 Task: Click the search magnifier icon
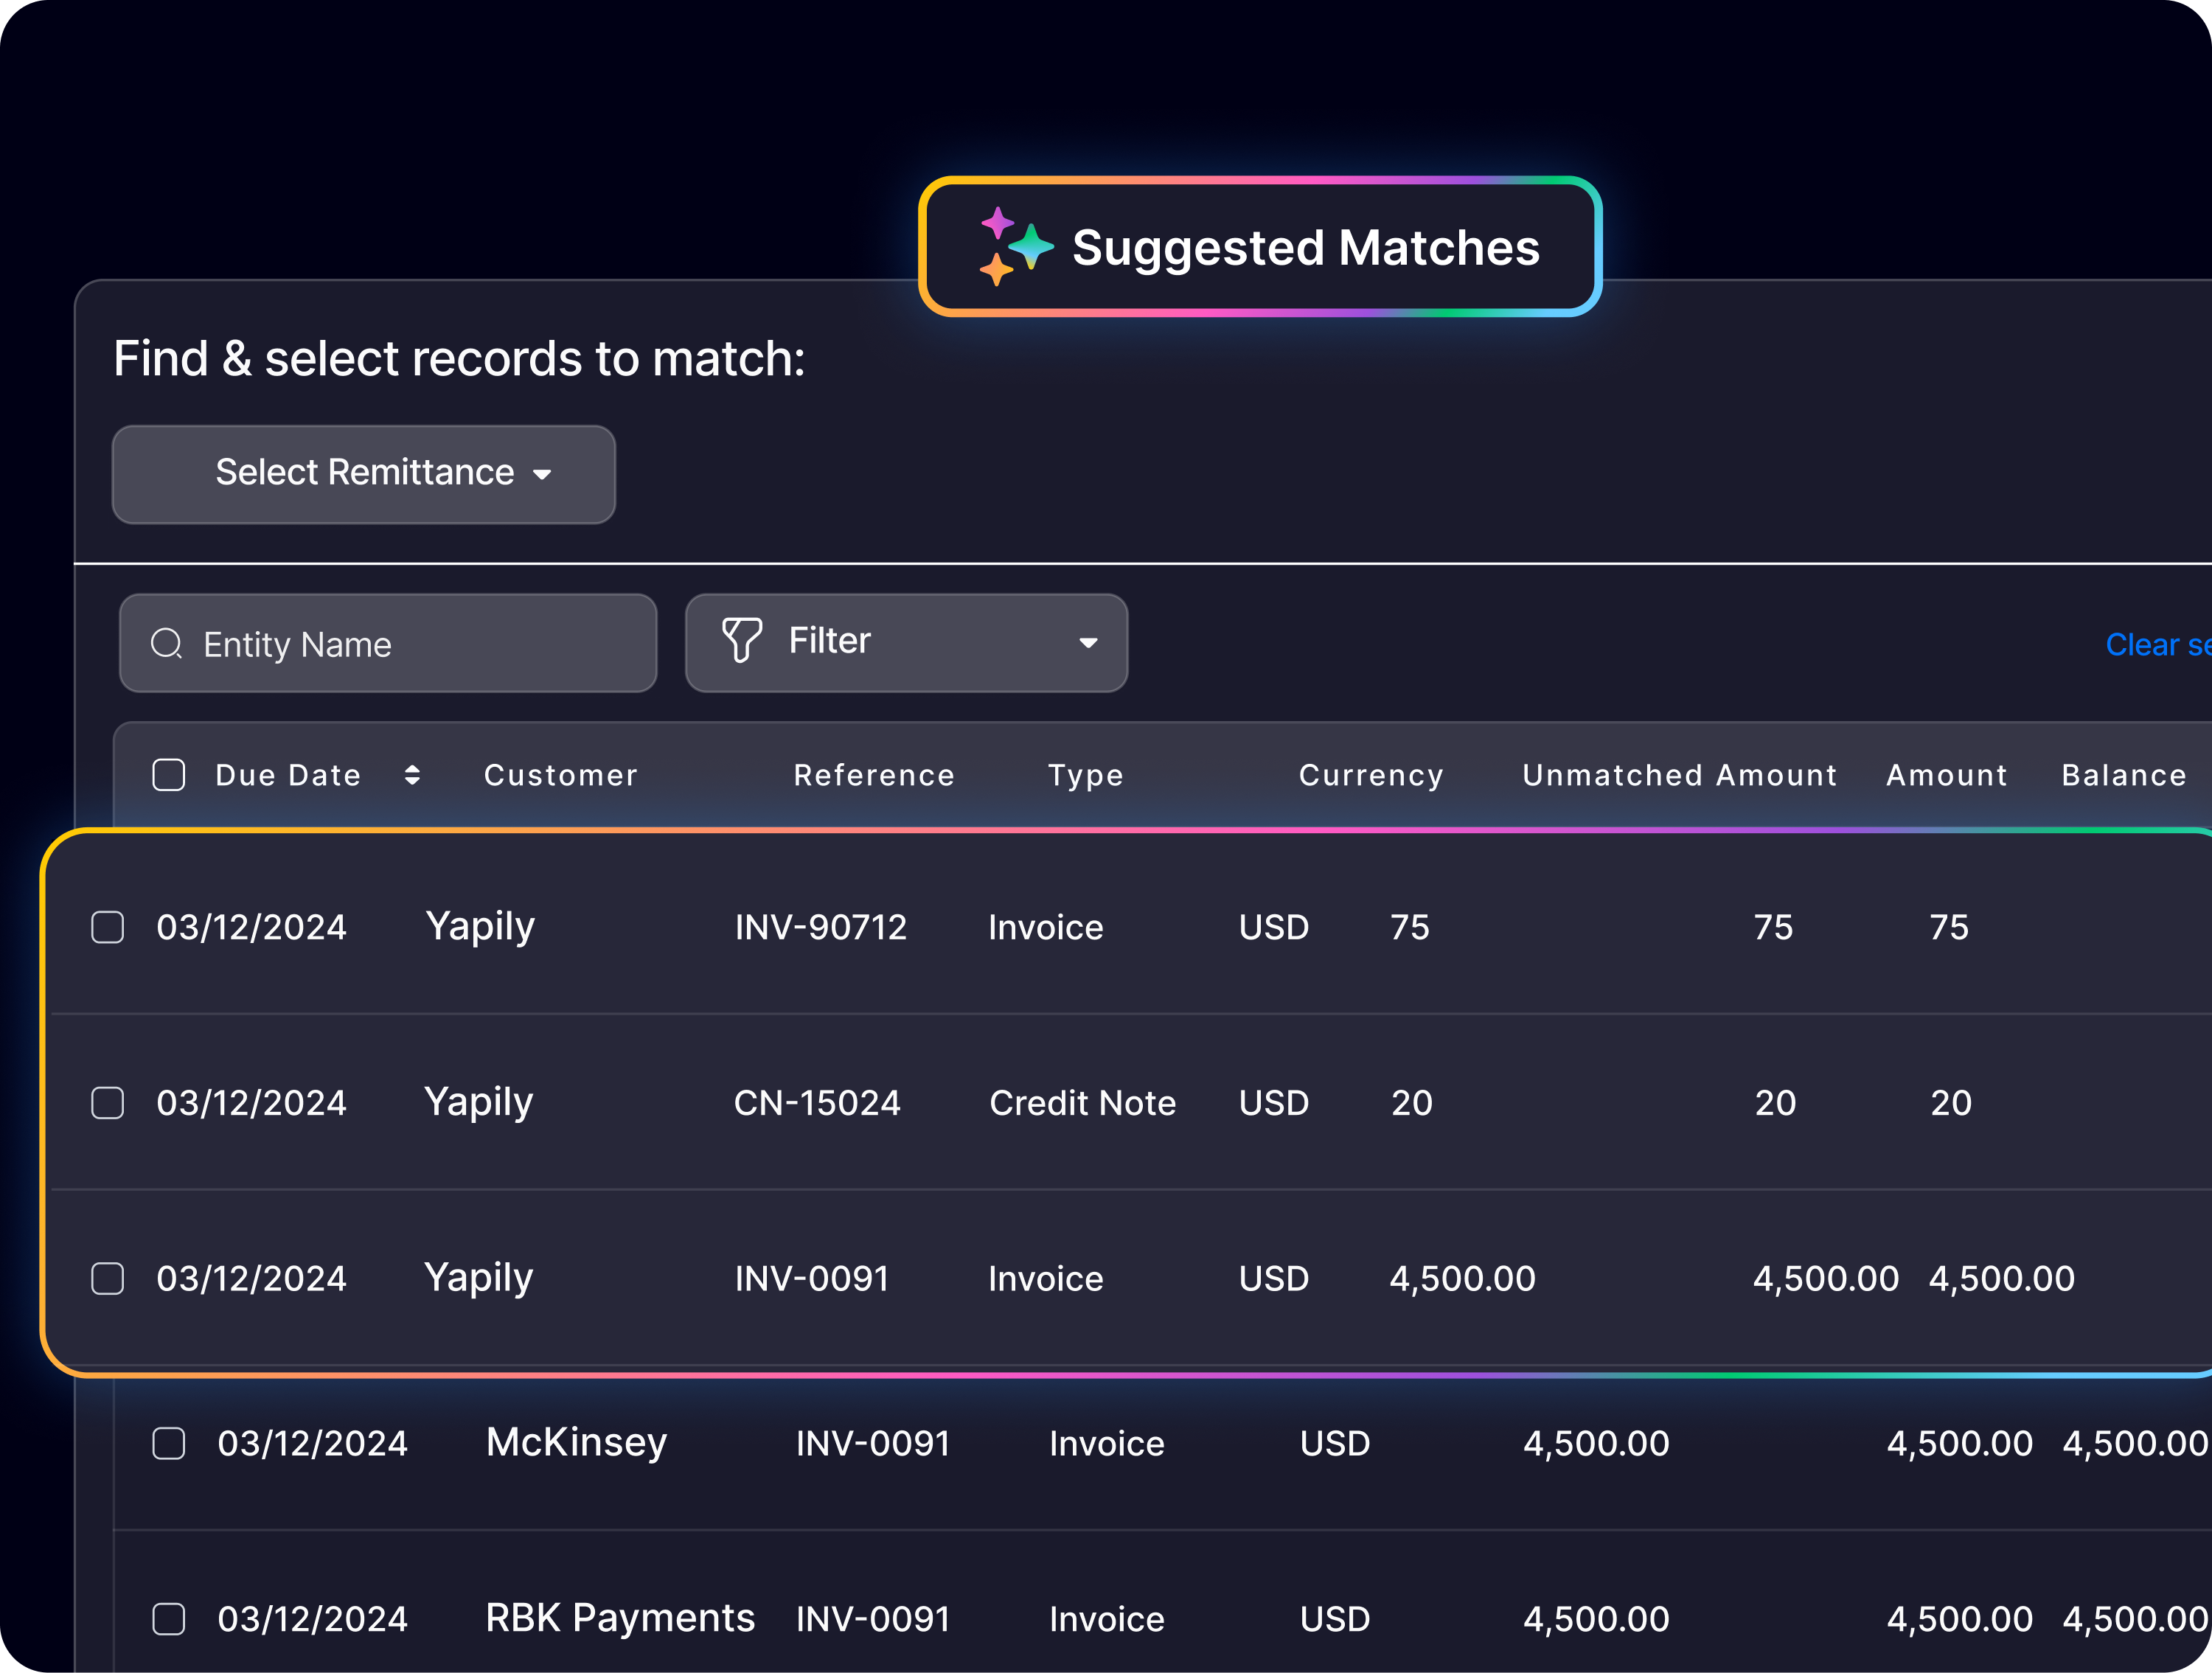pyautogui.click(x=166, y=643)
